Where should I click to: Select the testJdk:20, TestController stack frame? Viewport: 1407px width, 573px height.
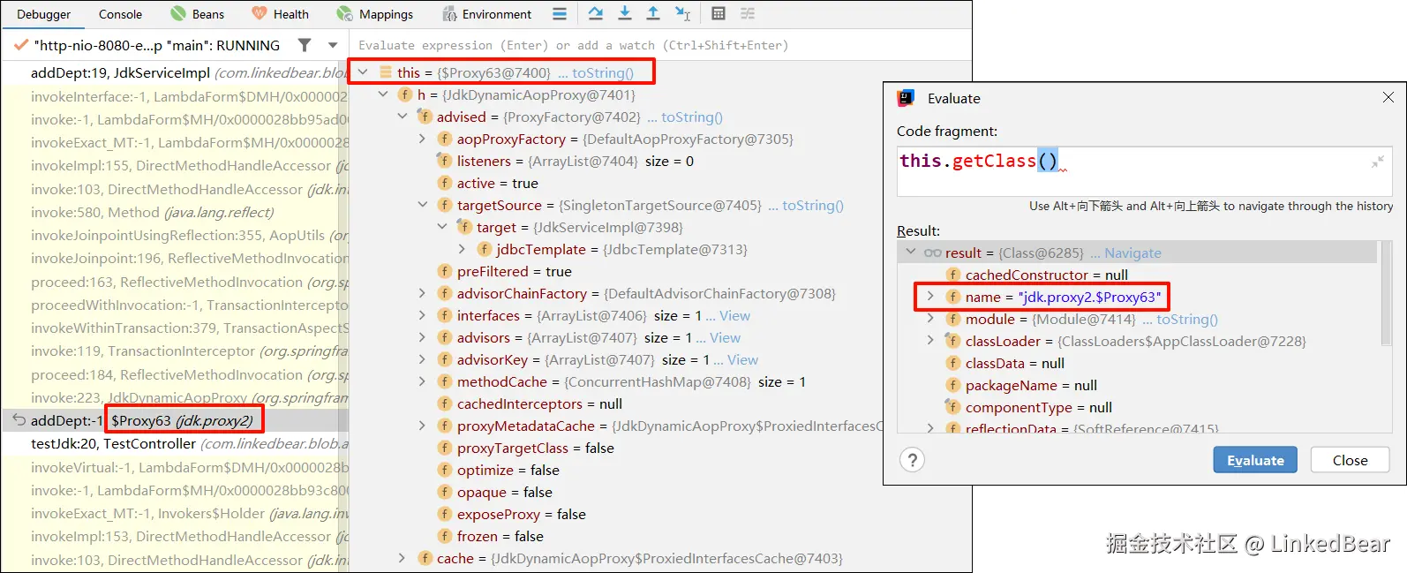[175, 443]
